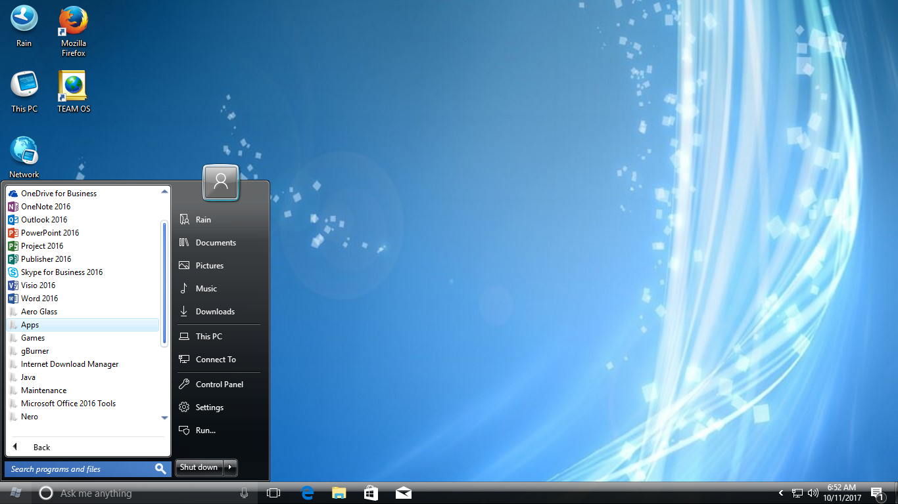The height and width of the screenshot is (504, 898).
Task: Expand the Java folder
Action: point(83,377)
